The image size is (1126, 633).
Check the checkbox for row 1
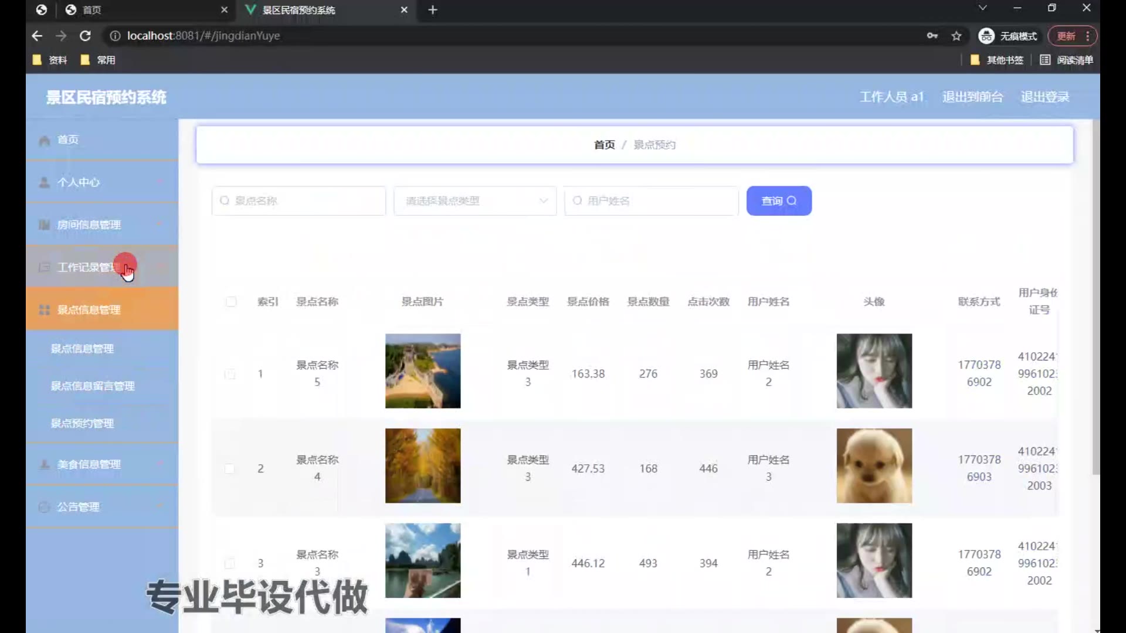coord(230,374)
